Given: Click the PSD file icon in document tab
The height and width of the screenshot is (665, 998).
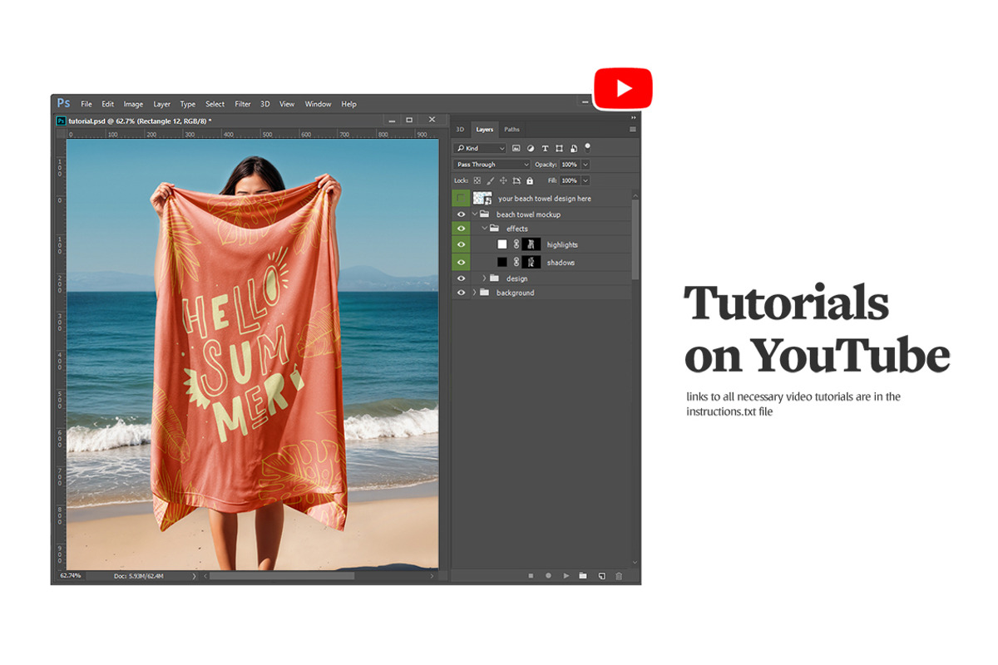Looking at the screenshot, I should [61, 121].
